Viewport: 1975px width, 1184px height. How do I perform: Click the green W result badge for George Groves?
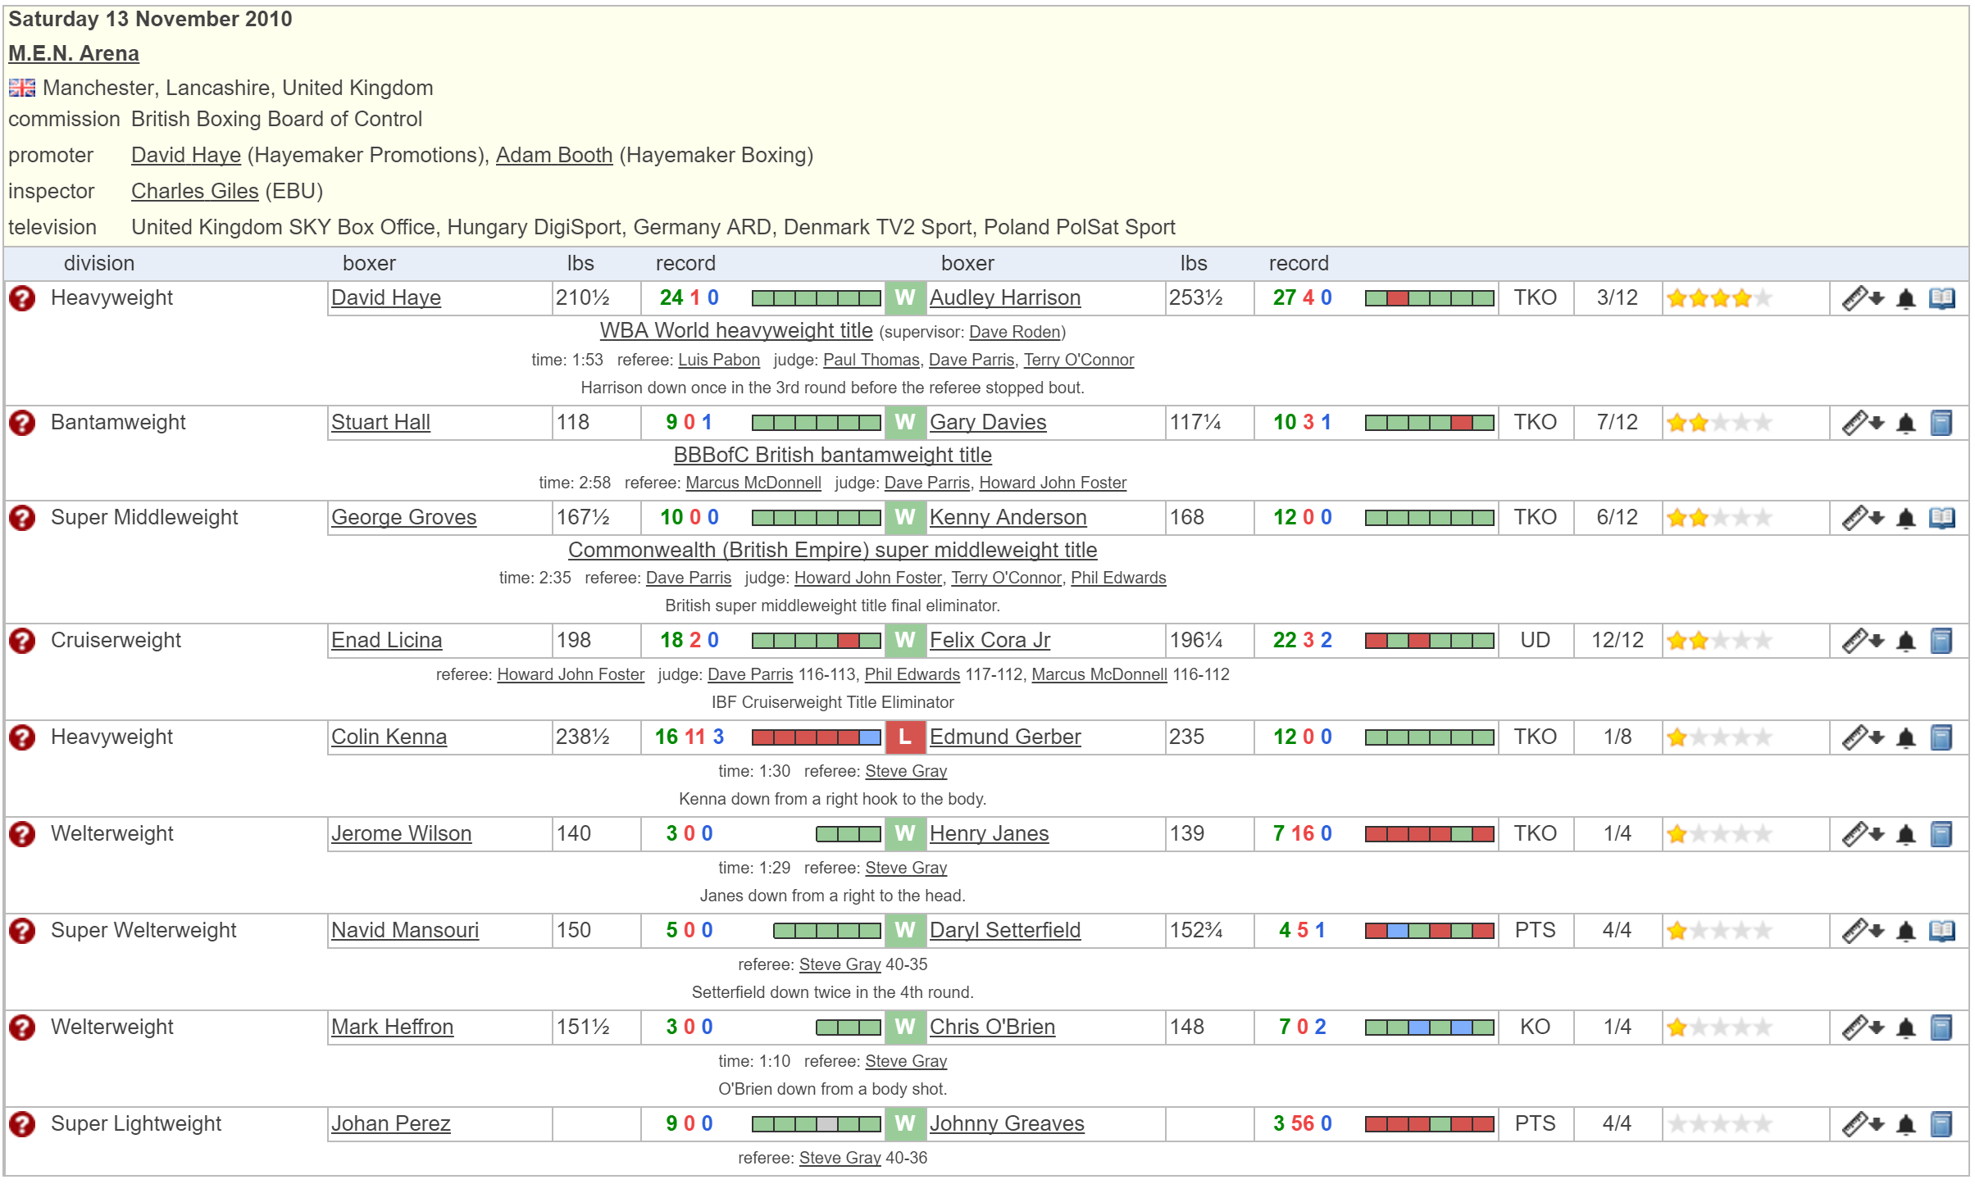(904, 518)
